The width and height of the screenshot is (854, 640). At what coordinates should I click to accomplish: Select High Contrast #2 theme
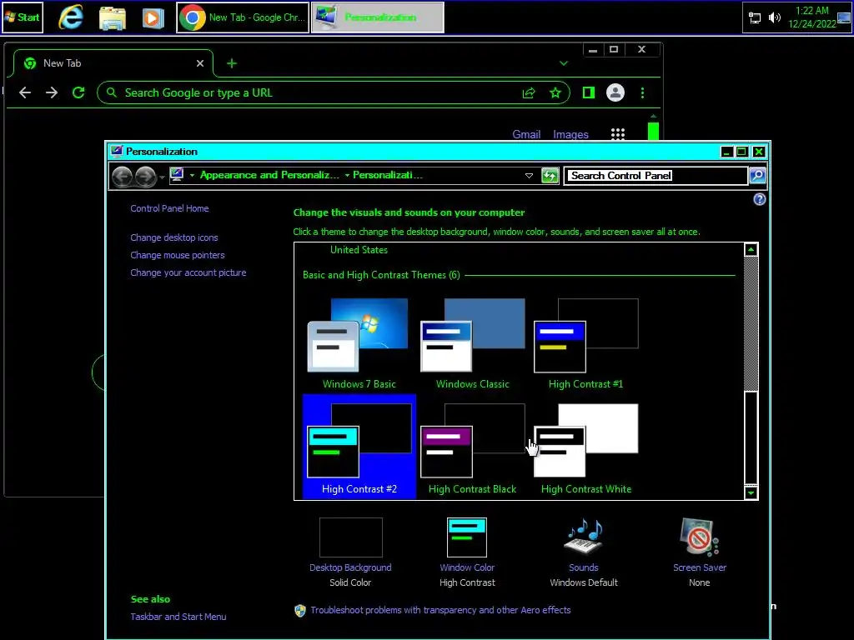(x=359, y=447)
